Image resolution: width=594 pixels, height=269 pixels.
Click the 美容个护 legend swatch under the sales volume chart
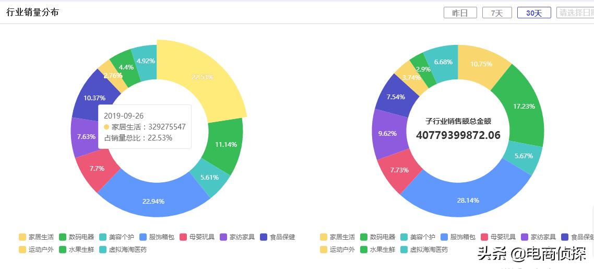coord(103,237)
